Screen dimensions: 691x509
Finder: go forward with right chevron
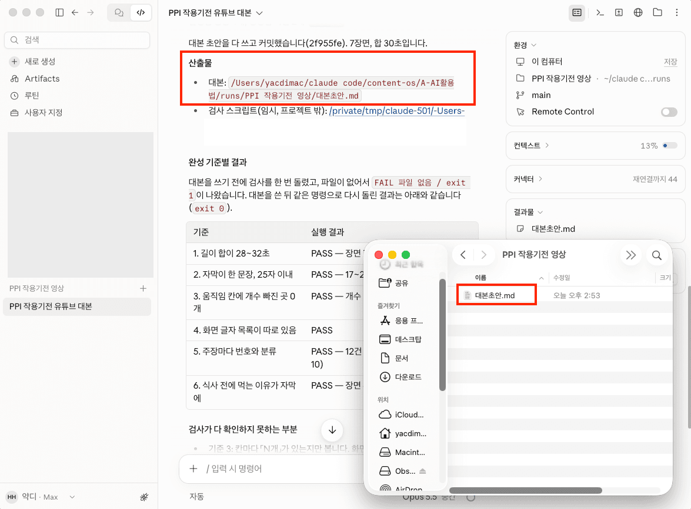[484, 255]
